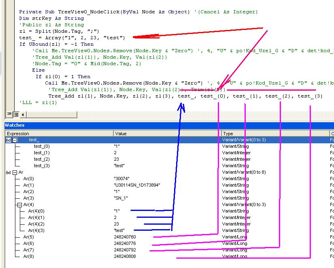
Task: Select the Ar(4)(2) watch row
Action: [x=169, y=224]
